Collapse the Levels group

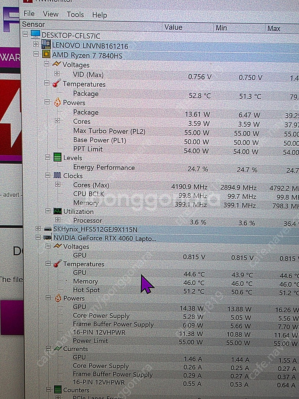click(47, 157)
